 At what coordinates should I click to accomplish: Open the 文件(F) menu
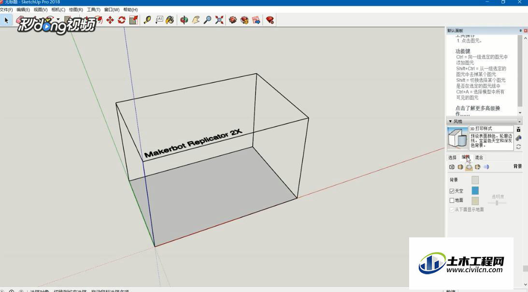coord(6,10)
